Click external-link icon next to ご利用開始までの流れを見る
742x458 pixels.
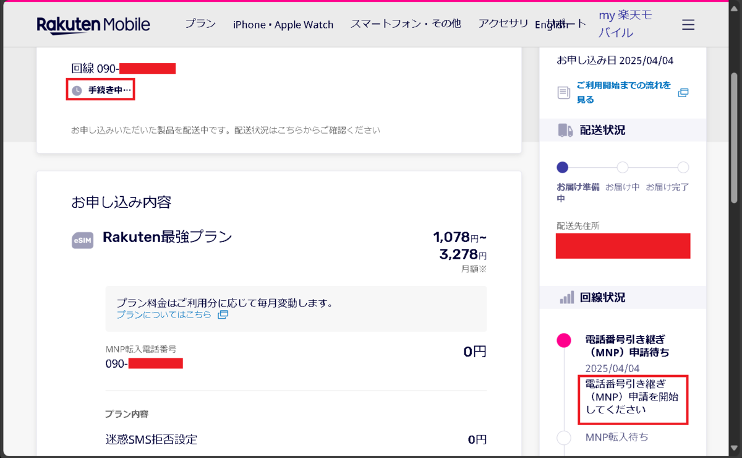click(683, 93)
